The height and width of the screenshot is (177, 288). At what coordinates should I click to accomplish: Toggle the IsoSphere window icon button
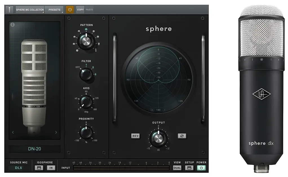[x=39, y=168]
